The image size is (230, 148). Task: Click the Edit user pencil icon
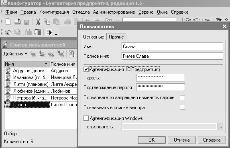click(x=51, y=54)
